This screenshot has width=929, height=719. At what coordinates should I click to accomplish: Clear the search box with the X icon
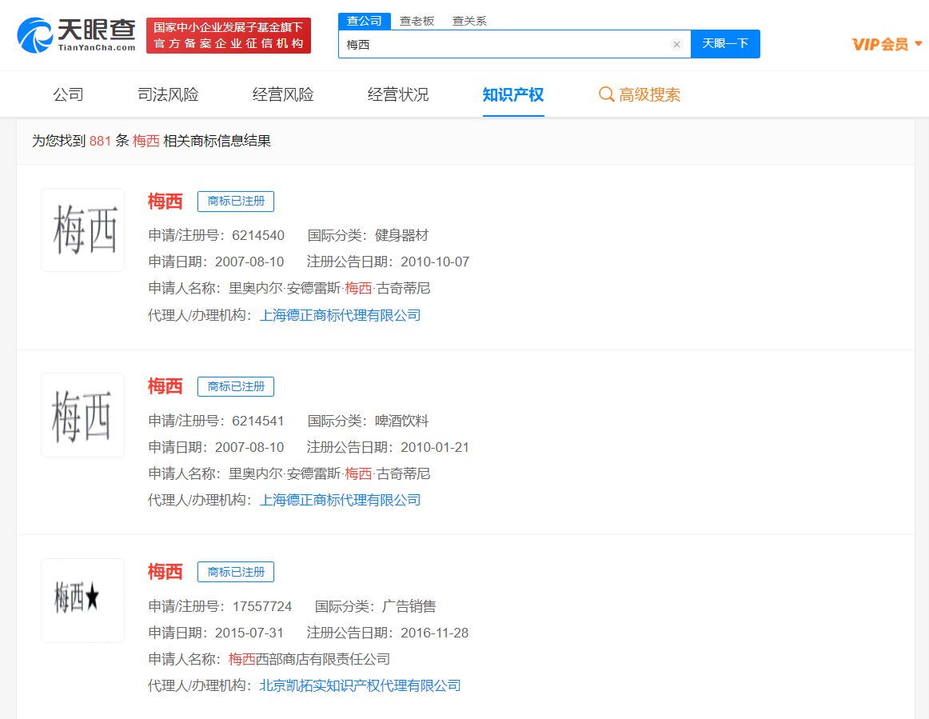click(676, 44)
